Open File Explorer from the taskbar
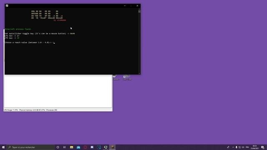Viewport: 267px width, 150px height. tap(71, 147)
